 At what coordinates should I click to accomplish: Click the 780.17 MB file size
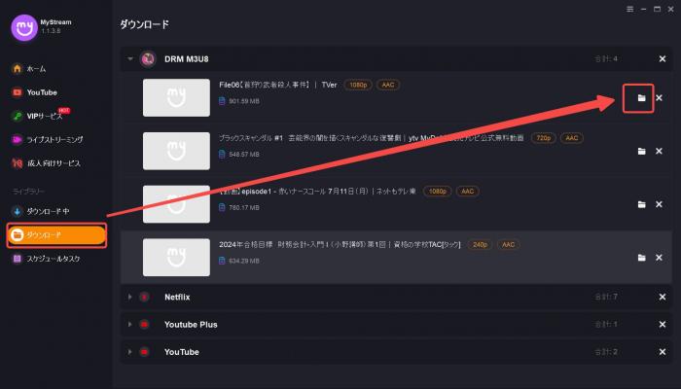[x=244, y=207]
